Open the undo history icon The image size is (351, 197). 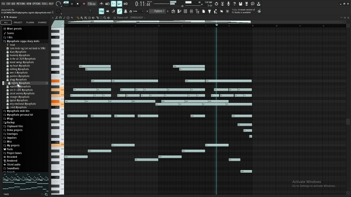click(x=216, y=4)
